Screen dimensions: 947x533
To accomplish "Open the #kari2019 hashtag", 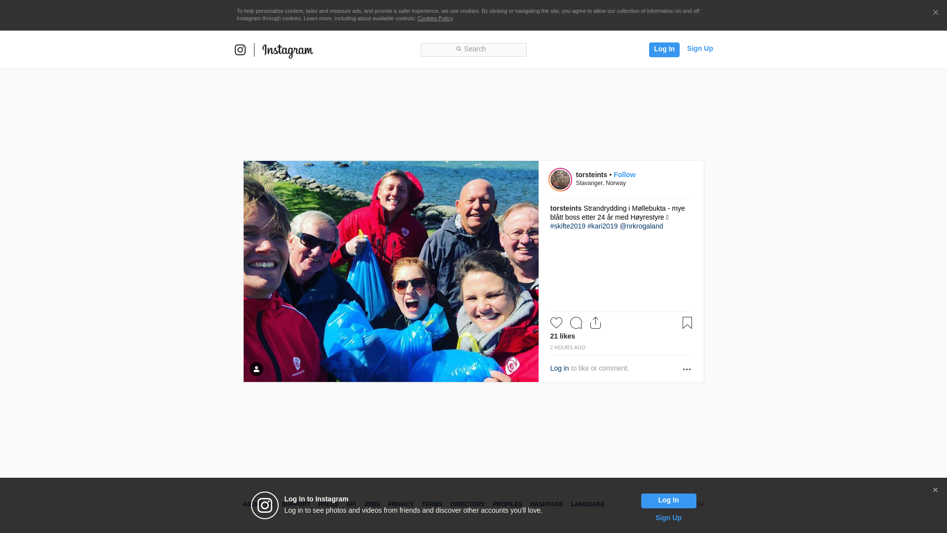I will tap(602, 226).
